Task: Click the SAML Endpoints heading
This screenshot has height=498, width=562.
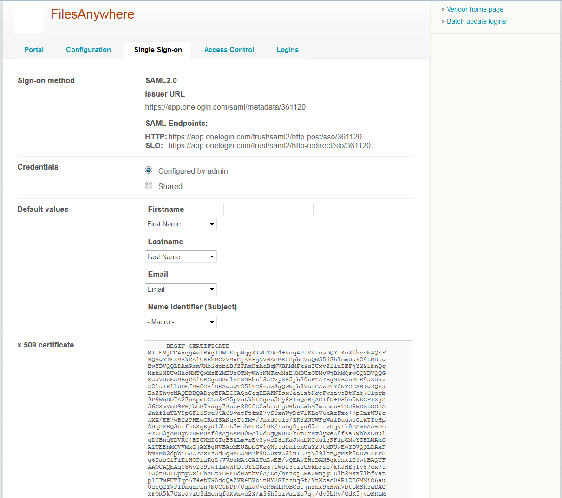Action: (x=176, y=124)
